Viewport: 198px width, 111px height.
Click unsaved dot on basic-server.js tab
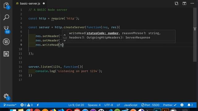(x=44, y=3)
